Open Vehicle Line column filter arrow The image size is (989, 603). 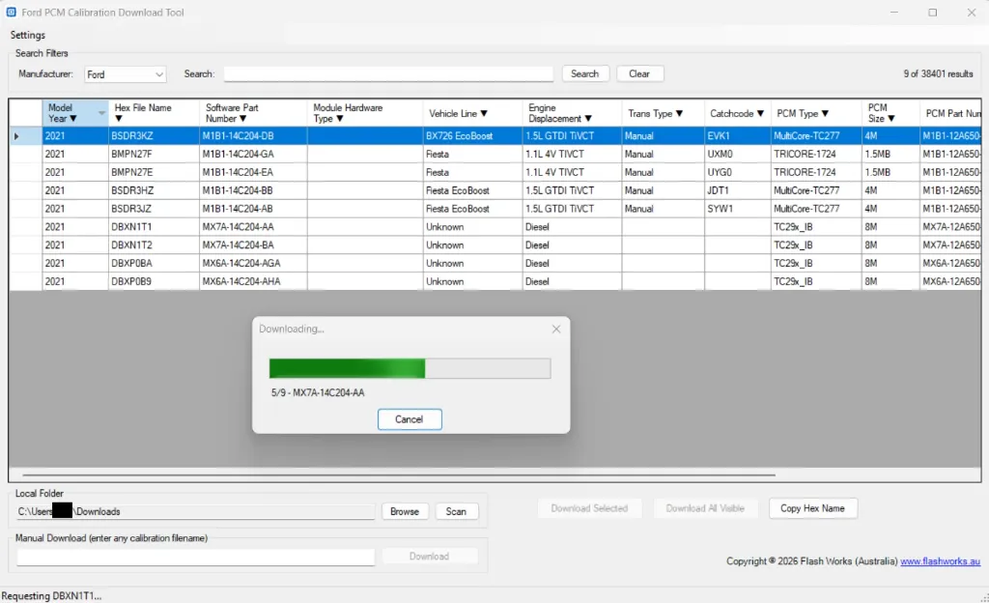tap(484, 114)
